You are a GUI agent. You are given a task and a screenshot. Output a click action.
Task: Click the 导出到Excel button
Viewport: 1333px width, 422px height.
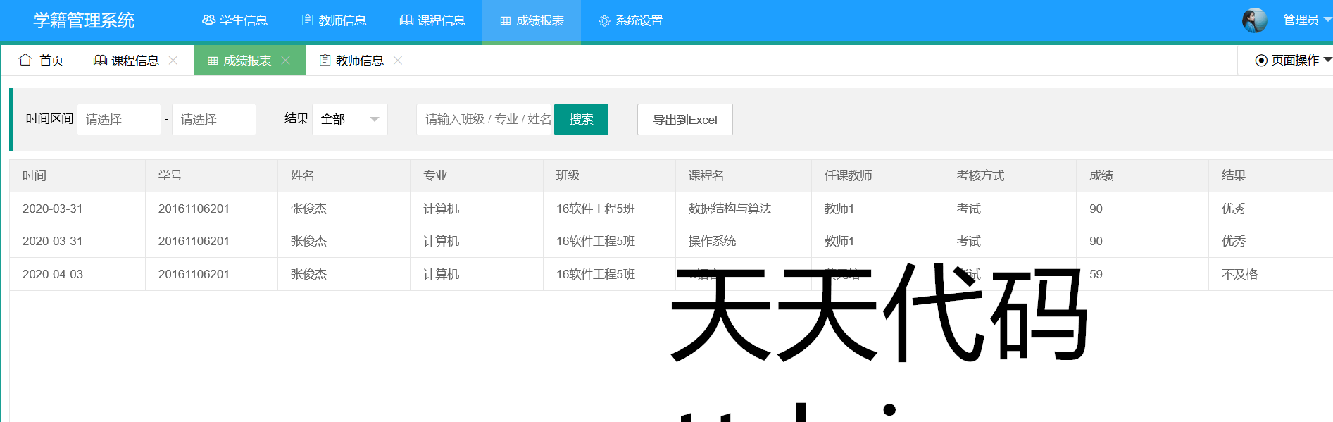click(x=684, y=120)
